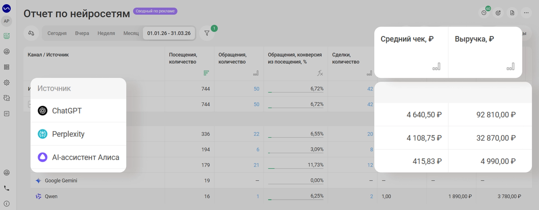
Task: Click the 11,73% conversion progress bar
Action: pos(295,169)
